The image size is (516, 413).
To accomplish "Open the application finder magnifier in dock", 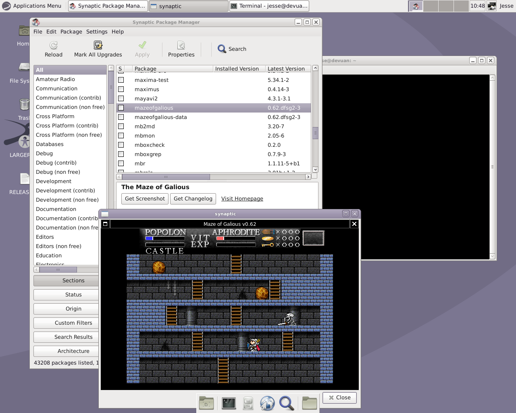I will 287,403.
